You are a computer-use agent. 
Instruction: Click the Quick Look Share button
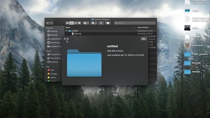point(144,39)
